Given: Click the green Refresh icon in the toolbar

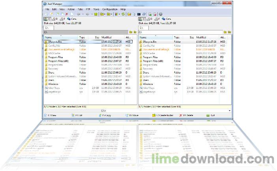Looking at the screenshot, I should pyautogui.click(x=123, y=14).
